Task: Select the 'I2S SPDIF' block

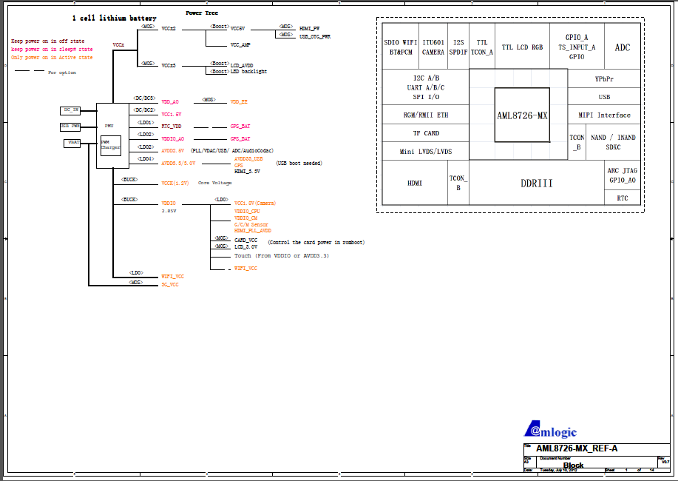Action: (458, 47)
